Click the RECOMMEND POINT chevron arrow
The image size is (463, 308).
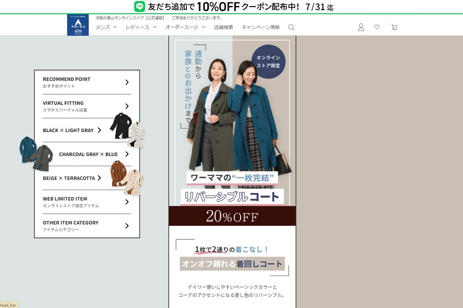126,82
